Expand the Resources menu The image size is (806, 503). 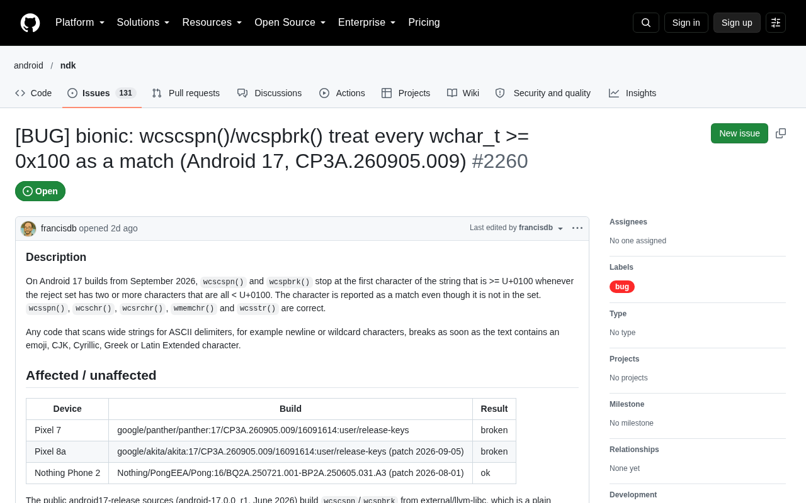click(212, 23)
